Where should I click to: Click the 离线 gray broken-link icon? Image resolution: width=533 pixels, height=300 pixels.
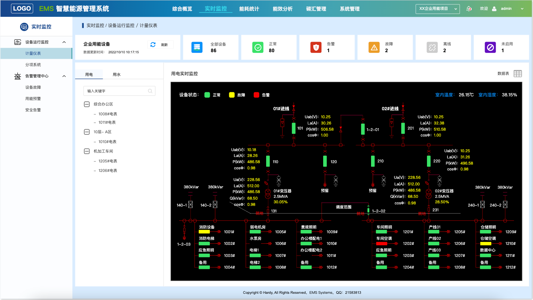coord(432,47)
